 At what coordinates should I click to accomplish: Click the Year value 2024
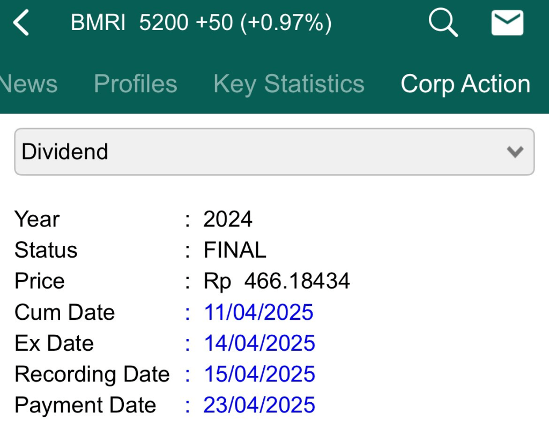click(228, 219)
